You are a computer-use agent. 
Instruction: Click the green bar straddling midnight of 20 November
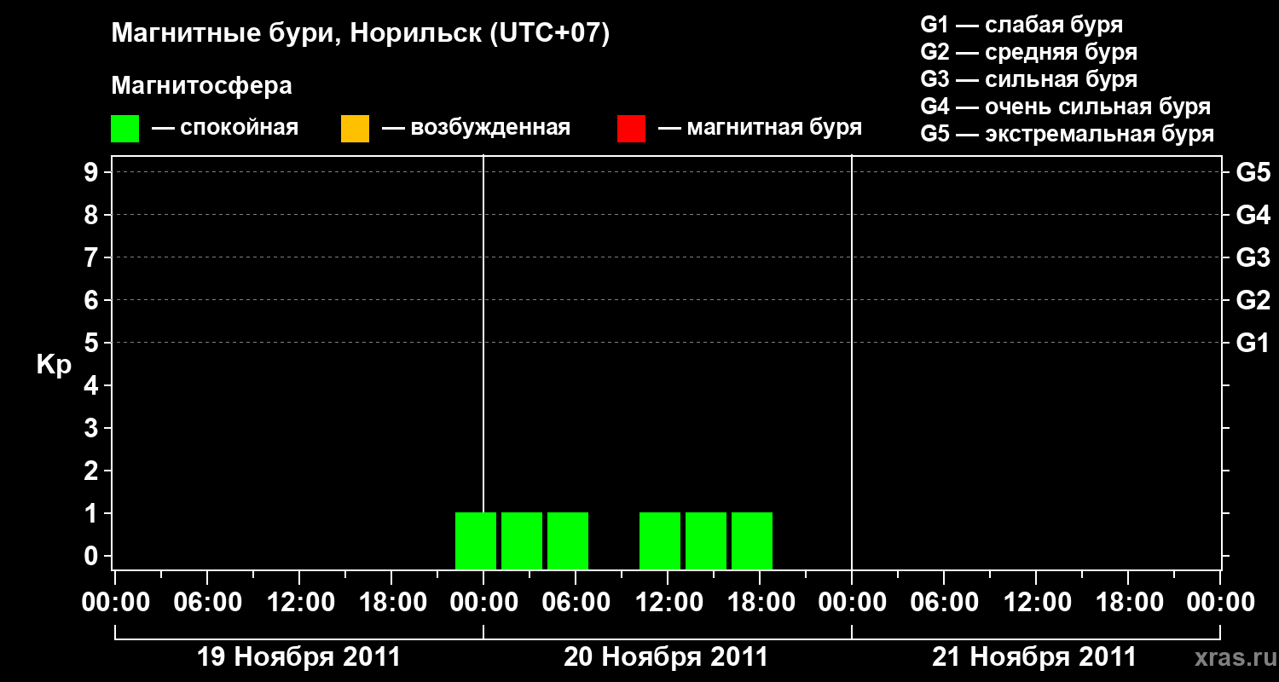(x=476, y=540)
